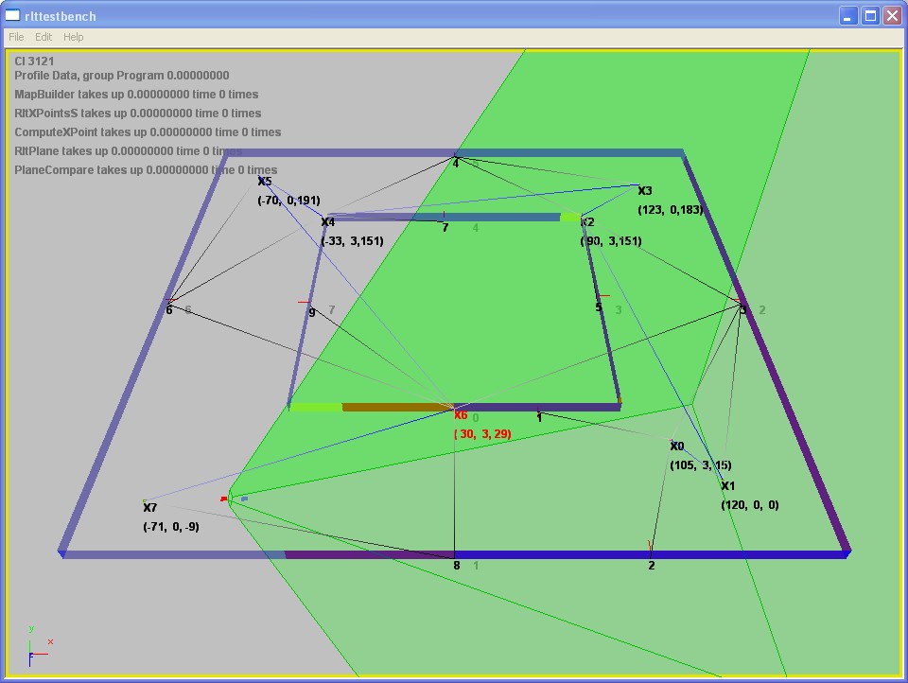Click node 8 on the bottom edge

tap(456, 565)
